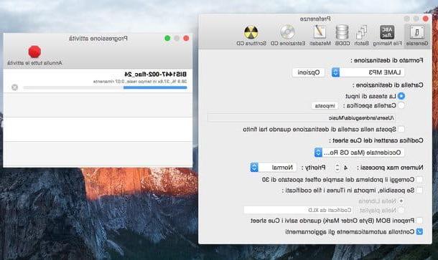Enable Preponi BOM (Byte Order Mark) checkbox
The width and height of the screenshot is (438, 260).
pyautogui.click(x=419, y=221)
